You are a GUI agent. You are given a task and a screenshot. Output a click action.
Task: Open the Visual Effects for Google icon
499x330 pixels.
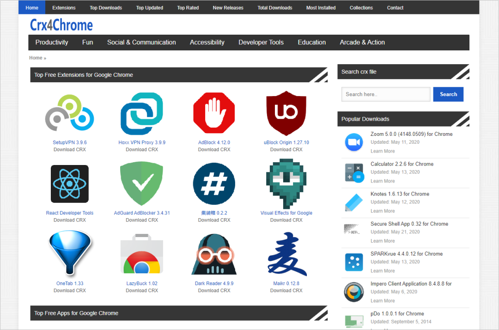point(286,183)
